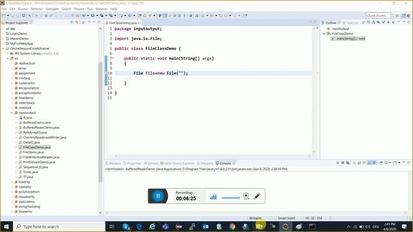Switch to the Task List tab
The image size is (413, 232).
coord(350,23)
